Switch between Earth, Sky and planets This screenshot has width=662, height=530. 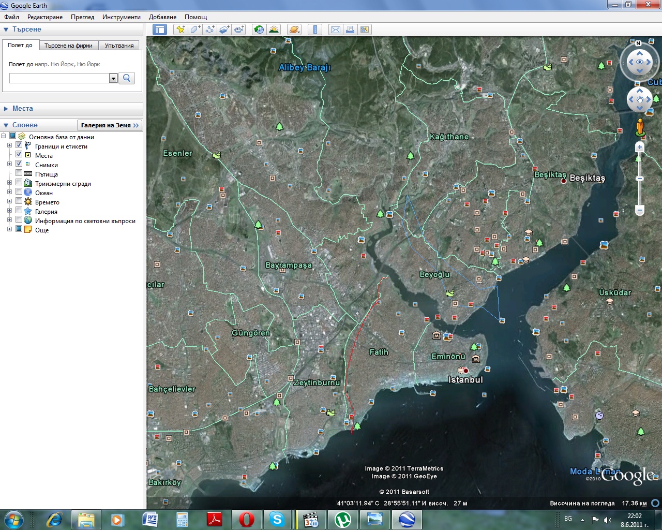click(x=294, y=30)
